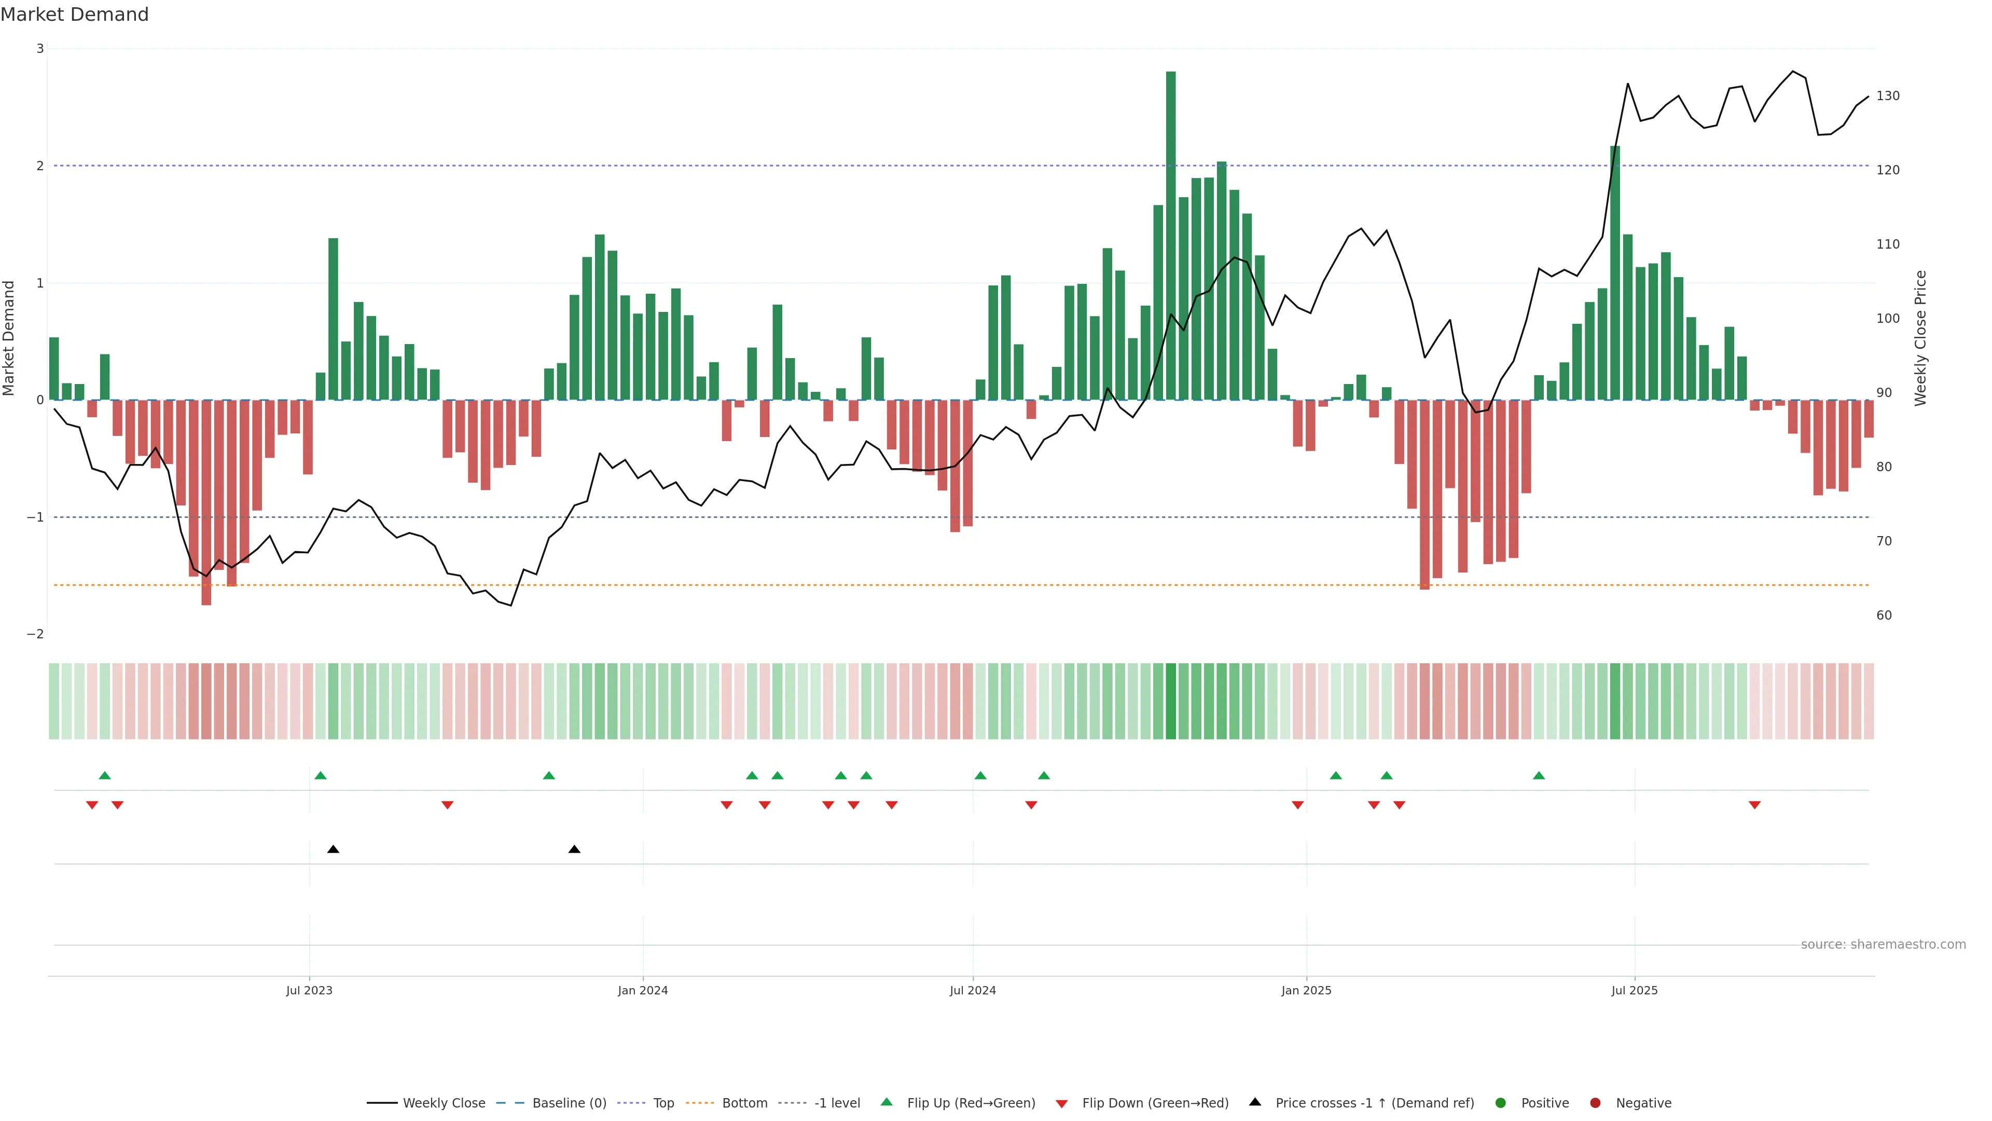Click the sharemaestro.com source text
1992x1121 pixels.
1883,945
